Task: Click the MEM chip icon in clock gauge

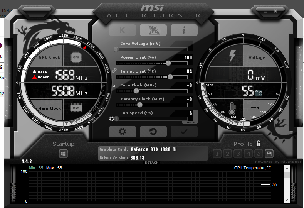Action: [76, 108]
